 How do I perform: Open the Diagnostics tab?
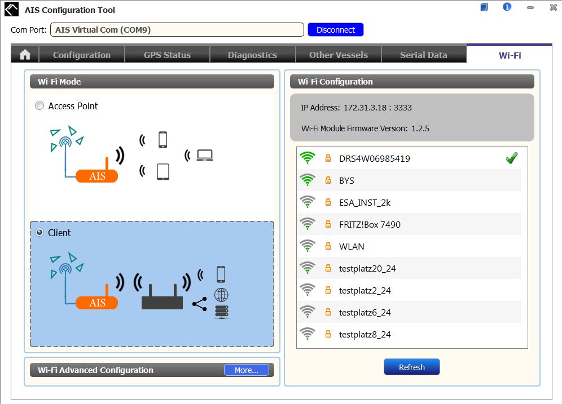(252, 55)
